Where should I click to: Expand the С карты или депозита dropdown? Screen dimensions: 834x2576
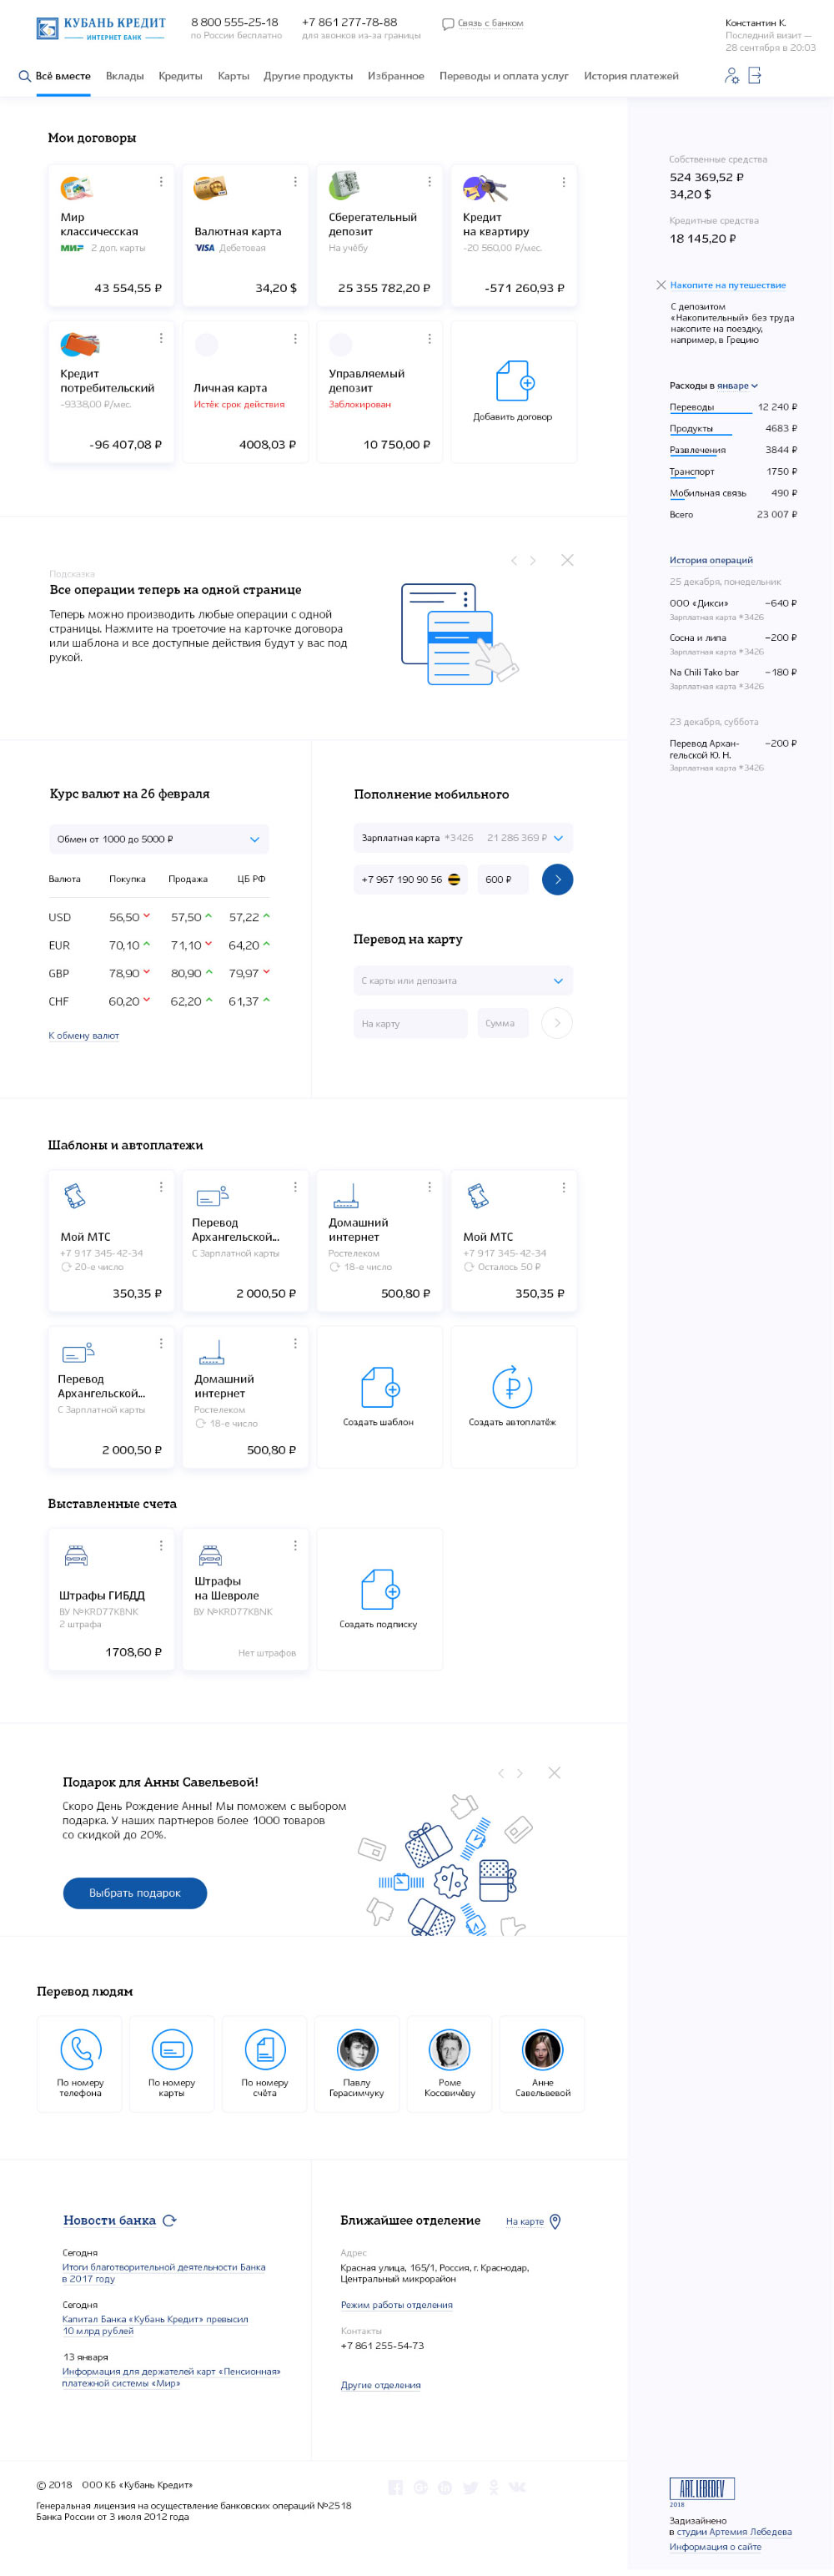click(558, 981)
